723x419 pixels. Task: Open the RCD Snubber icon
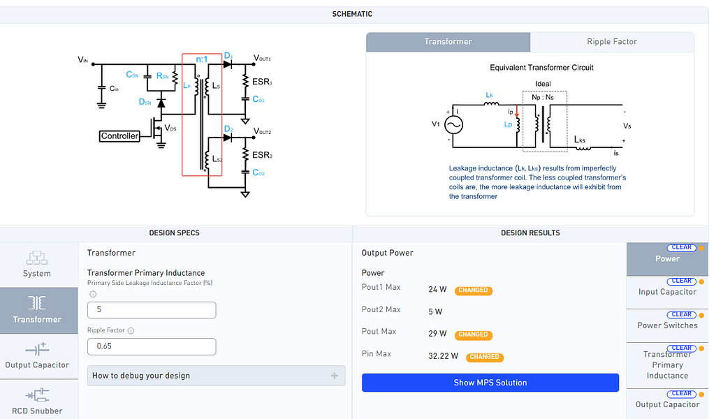(x=36, y=395)
